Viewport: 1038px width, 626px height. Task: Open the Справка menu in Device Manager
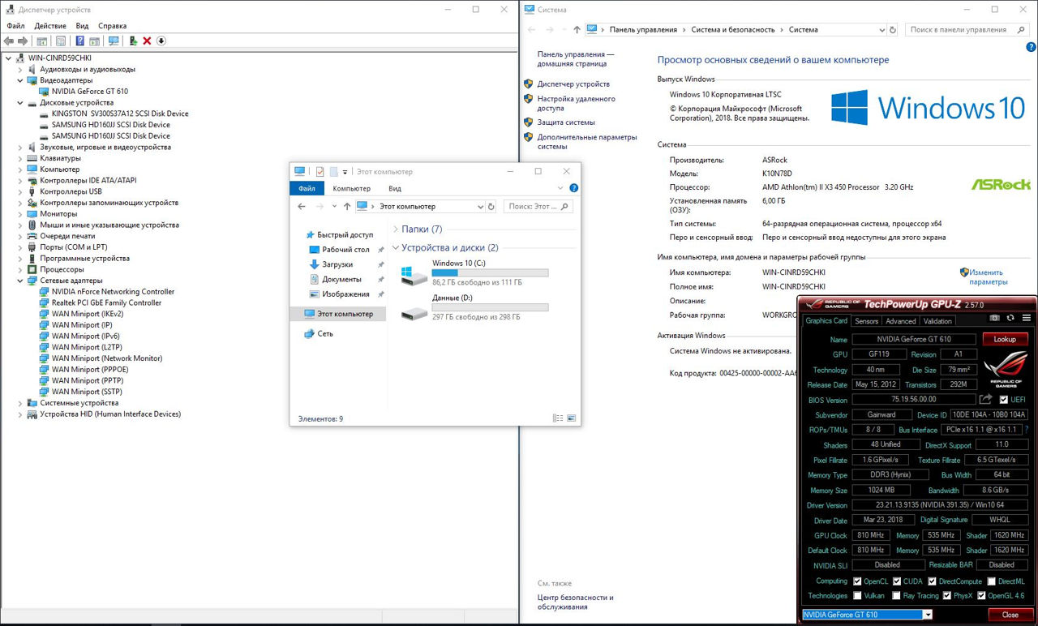[x=112, y=26]
